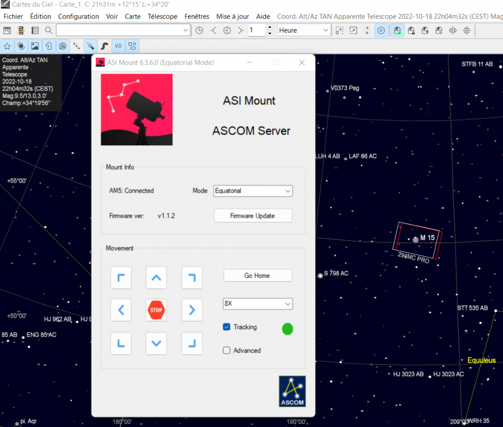This screenshot has width=503, height=427.
Task: Select the M 15 object on chart
Action: (415, 239)
